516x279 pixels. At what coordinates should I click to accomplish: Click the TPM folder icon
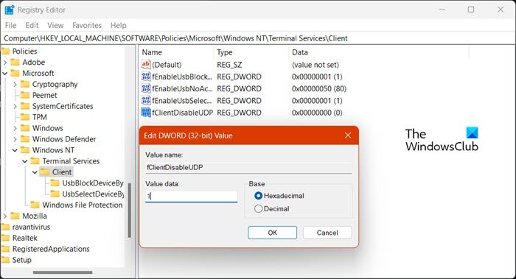(x=25, y=117)
